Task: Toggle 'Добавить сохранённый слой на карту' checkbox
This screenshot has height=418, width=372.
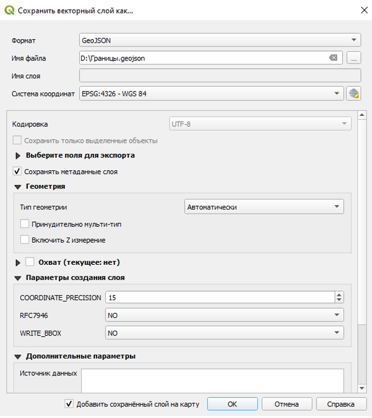Action: (69, 404)
